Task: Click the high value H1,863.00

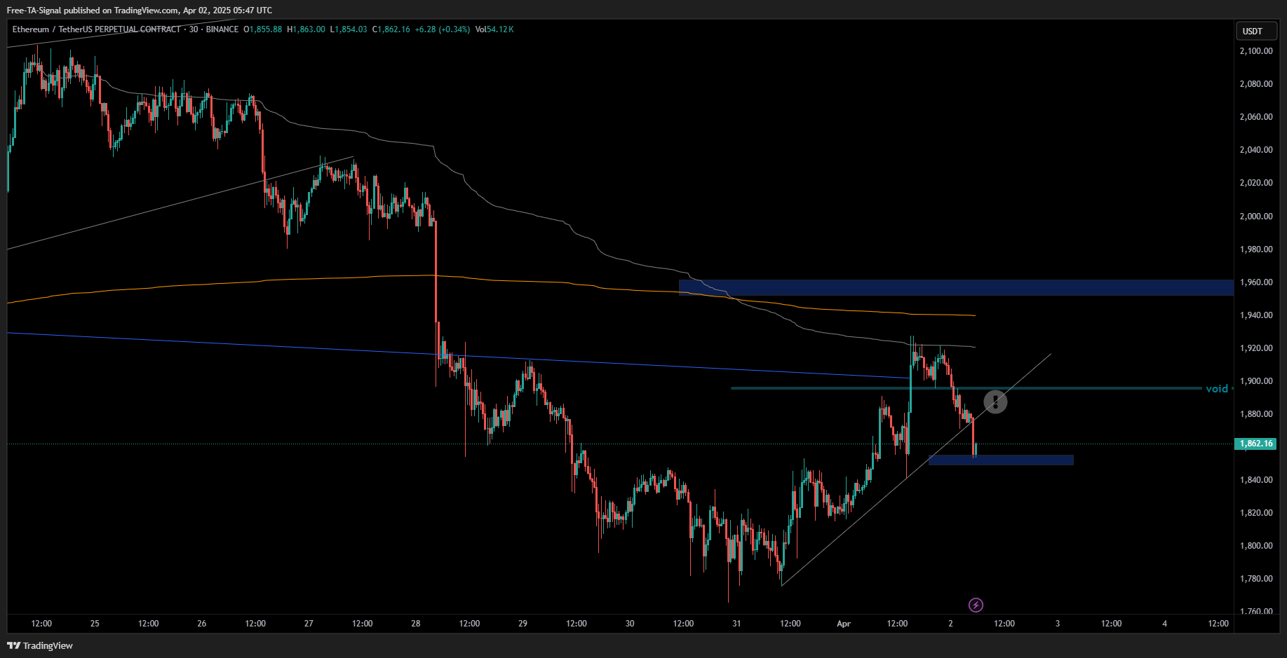Action: click(x=306, y=29)
